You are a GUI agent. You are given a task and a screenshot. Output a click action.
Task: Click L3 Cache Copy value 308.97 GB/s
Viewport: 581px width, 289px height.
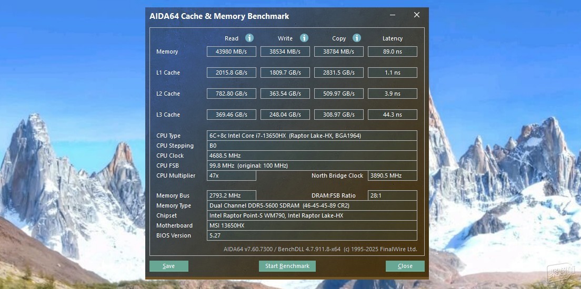[x=339, y=115]
